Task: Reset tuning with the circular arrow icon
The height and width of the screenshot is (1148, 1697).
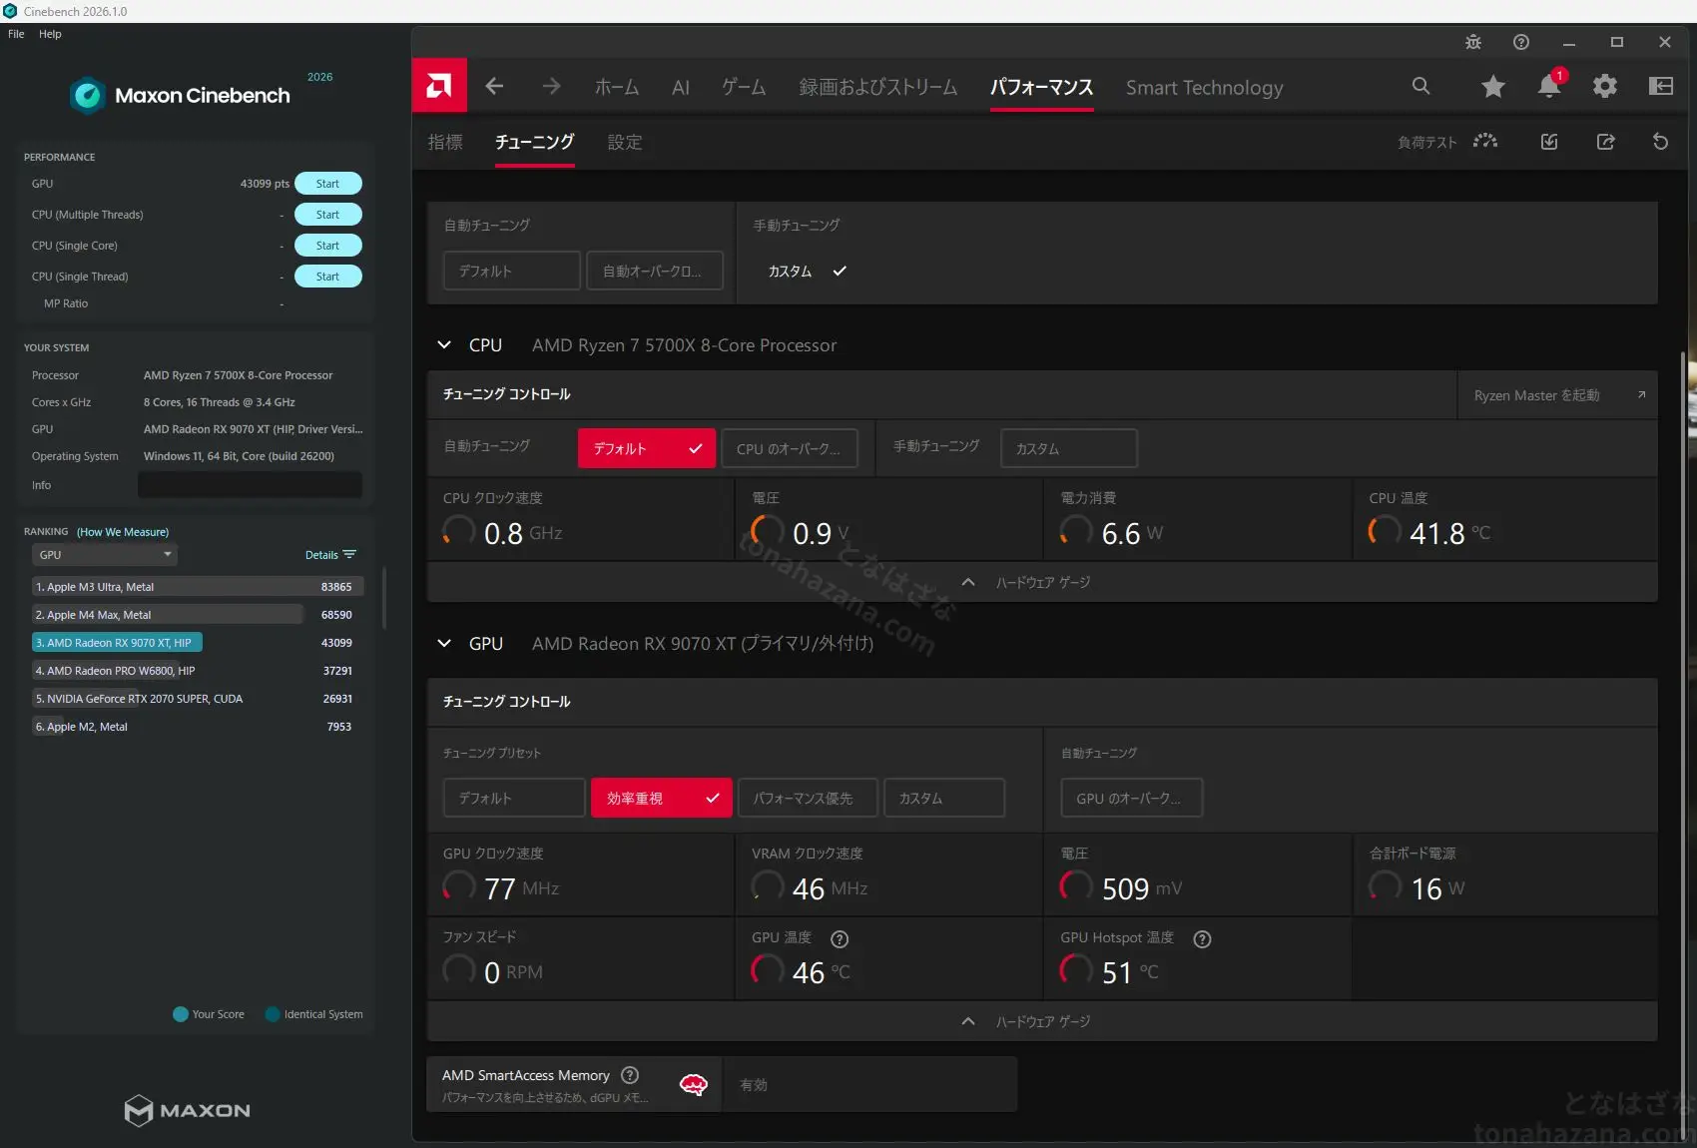Action: click(1661, 142)
